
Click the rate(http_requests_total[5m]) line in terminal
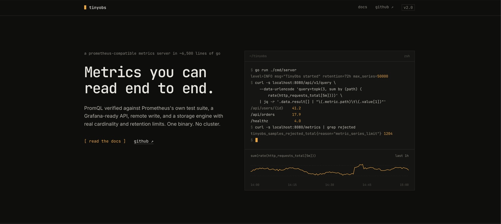305,96
